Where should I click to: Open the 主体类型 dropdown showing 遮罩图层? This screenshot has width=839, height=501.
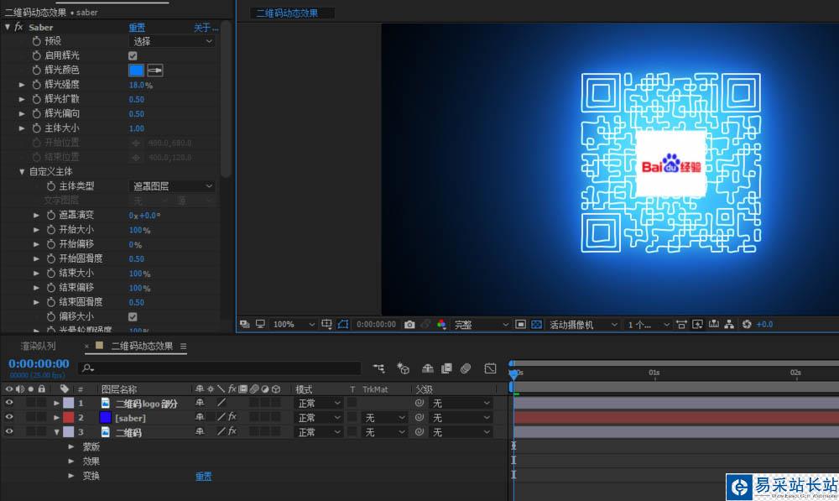pos(172,186)
